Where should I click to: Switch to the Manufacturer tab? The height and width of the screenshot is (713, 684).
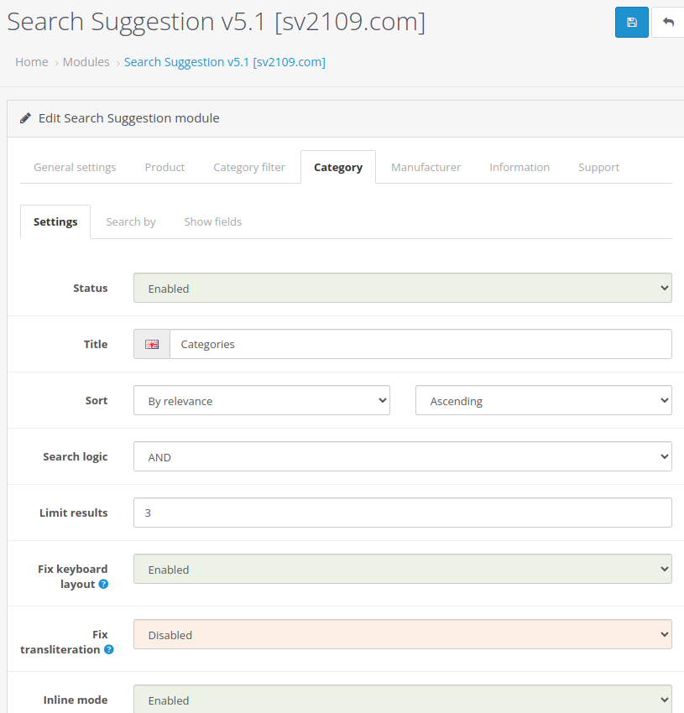pyautogui.click(x=426, y=167)
